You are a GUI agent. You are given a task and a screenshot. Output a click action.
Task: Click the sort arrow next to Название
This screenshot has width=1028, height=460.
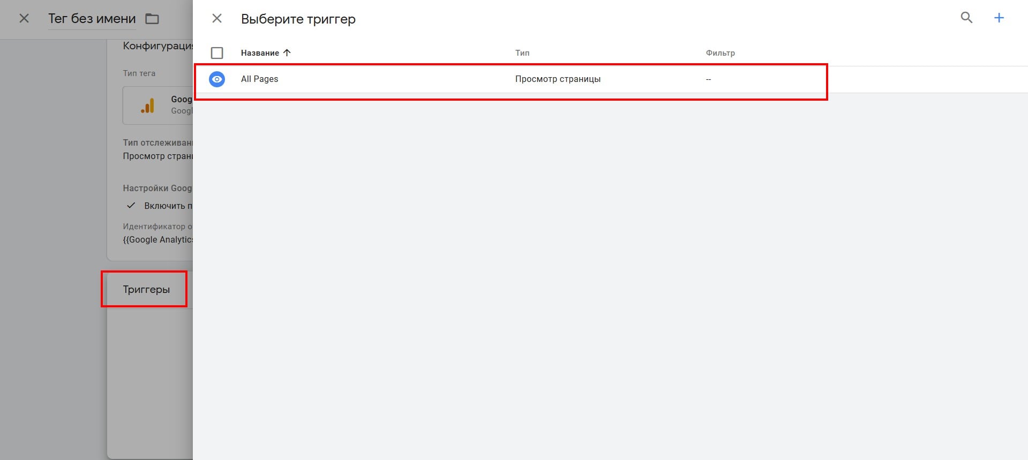[x=287, y=52]
